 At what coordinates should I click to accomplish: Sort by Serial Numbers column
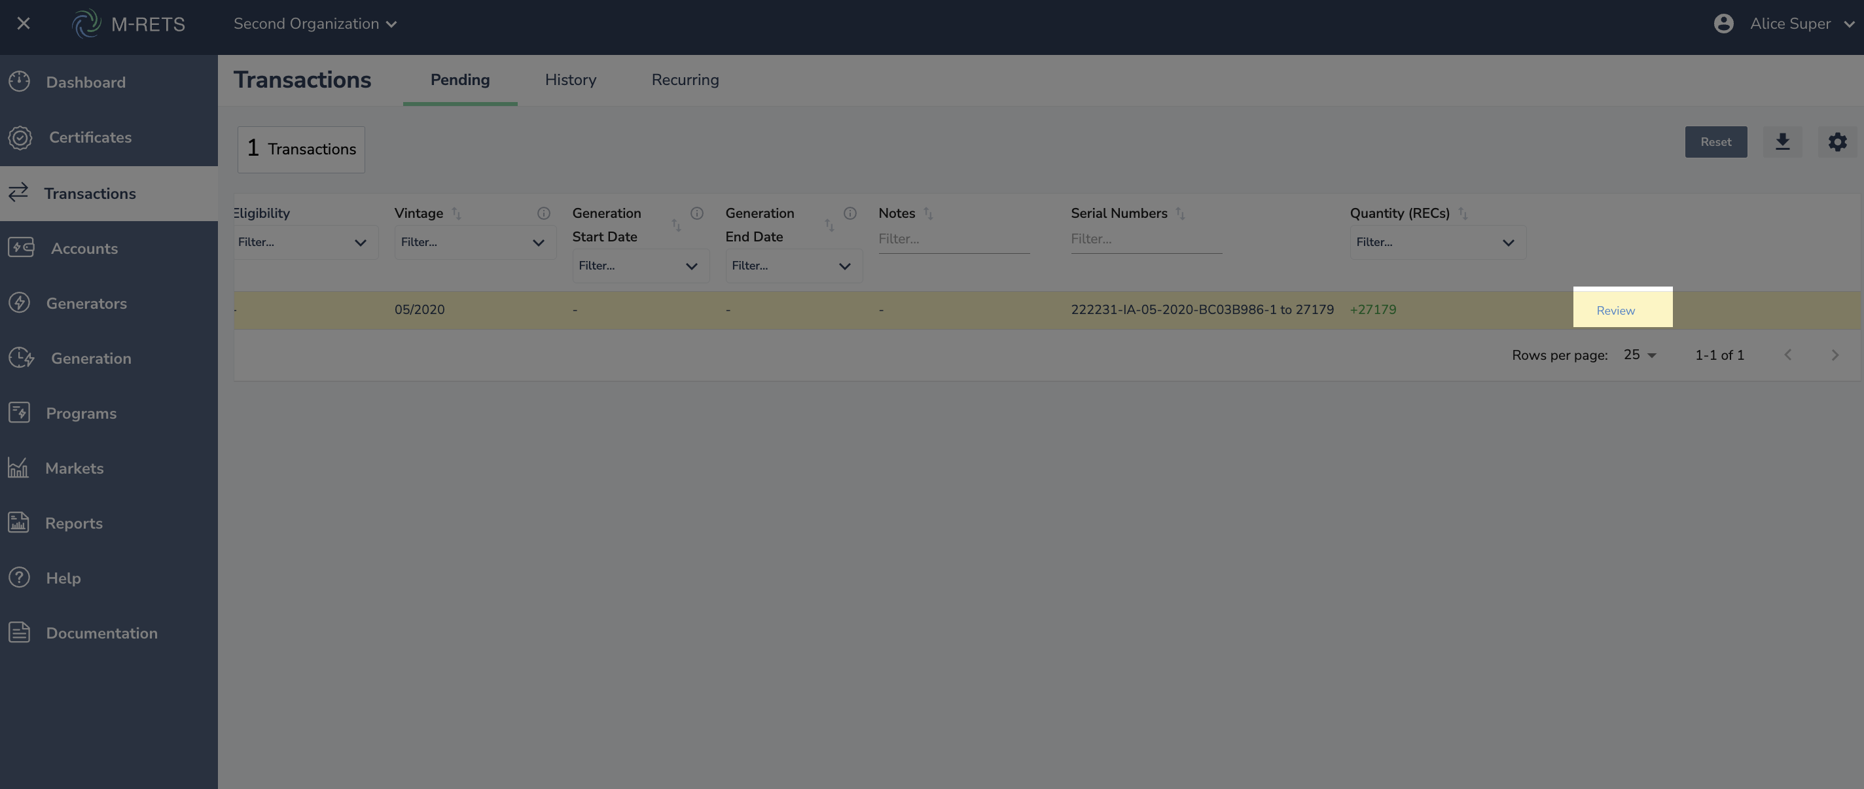coord(1180,213)
